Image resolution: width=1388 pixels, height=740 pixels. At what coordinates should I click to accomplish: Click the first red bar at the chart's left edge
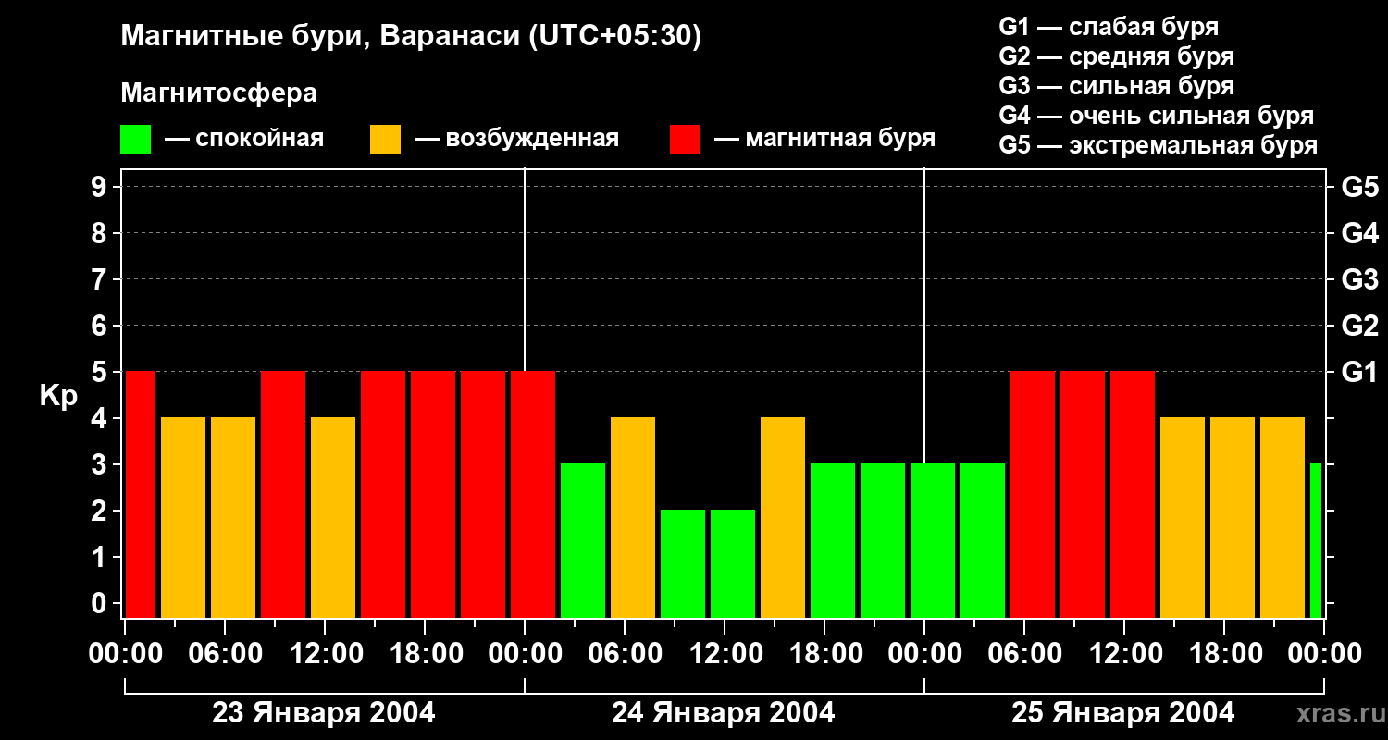point(141,495)
